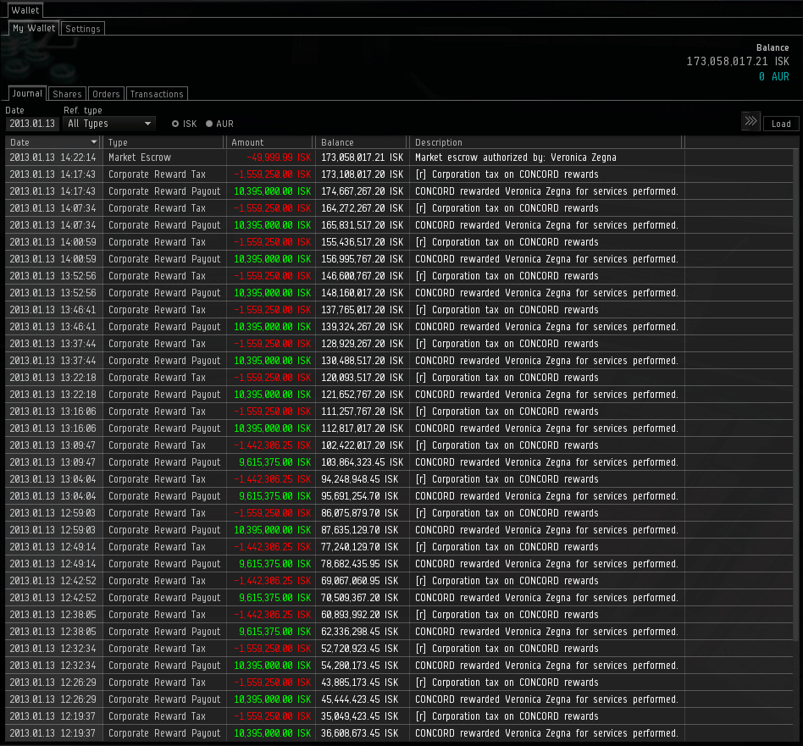Select the Corporate Reward Payout row at 14:17:43

(x=399, y=191)
